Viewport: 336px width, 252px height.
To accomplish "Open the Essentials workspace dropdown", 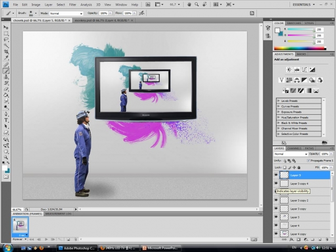I will (304, 4).
